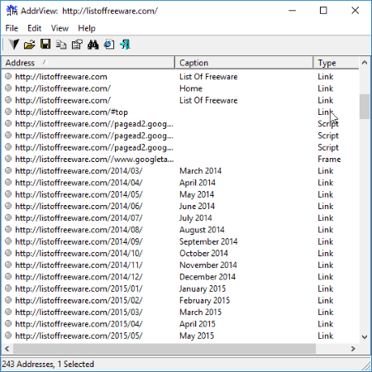Click the vertical scrollbar thumb
Screen dimensions: 372x372
coord(365,107)
